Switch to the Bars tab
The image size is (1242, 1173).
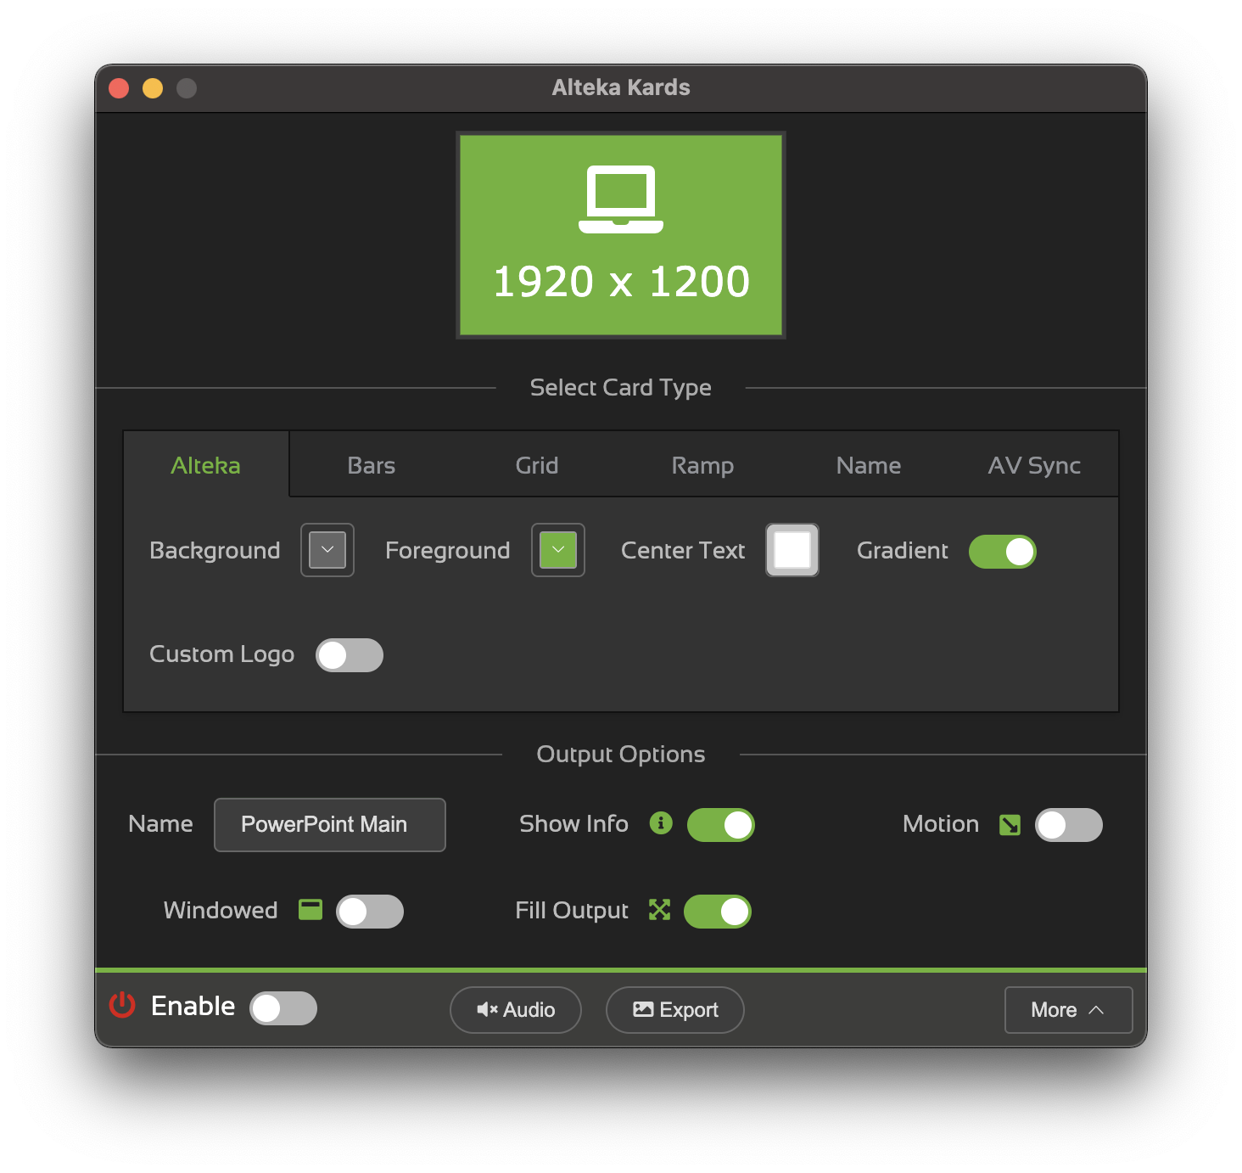coord(372,465)
